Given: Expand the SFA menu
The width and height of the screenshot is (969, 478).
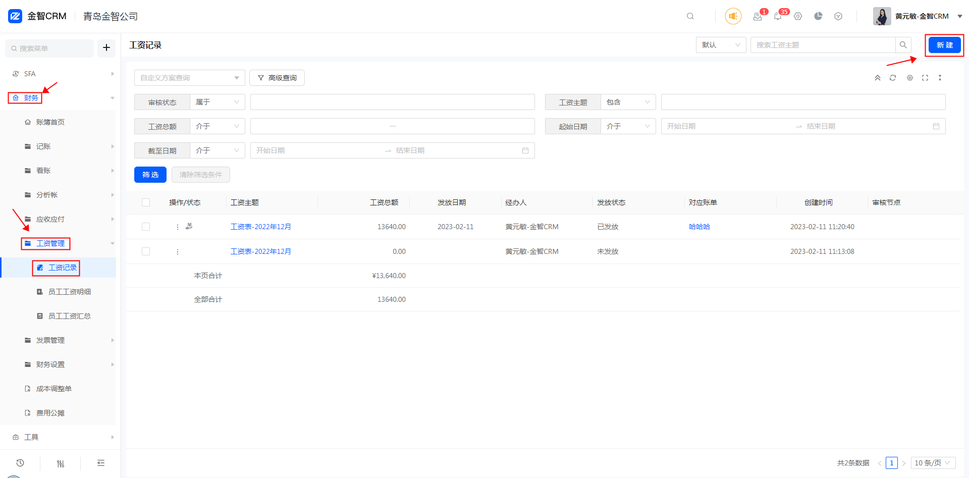Looking at the screenshot, I should 61,74.
